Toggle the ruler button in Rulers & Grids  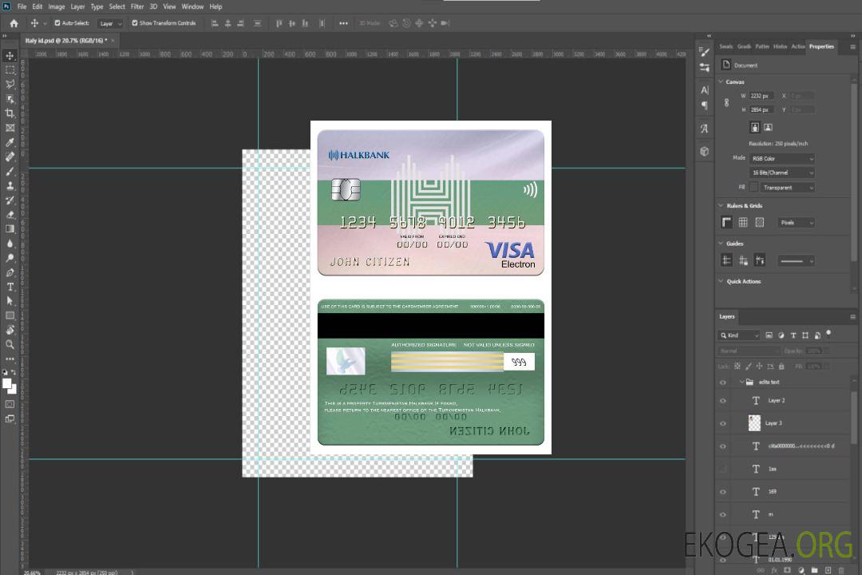727,222
